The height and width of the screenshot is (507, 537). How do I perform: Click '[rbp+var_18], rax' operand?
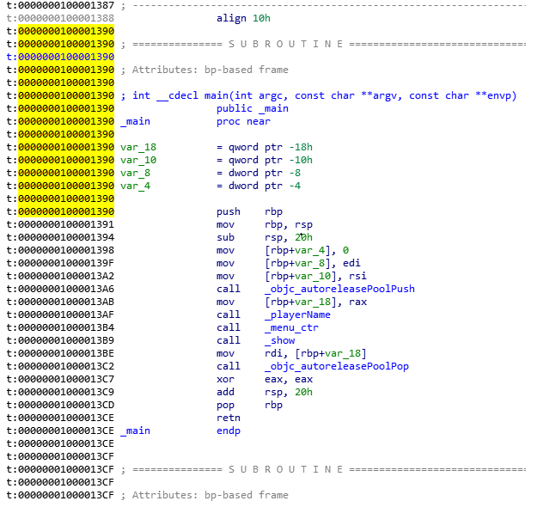316,302
